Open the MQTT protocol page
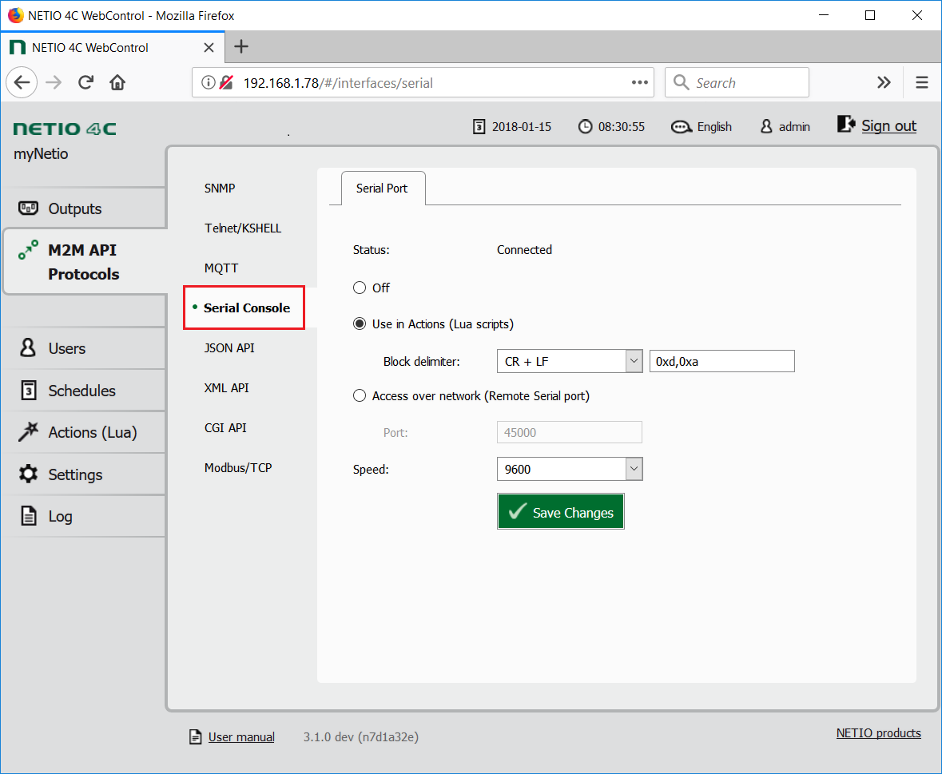Viewport: 942px width, 774px height. 221,268
